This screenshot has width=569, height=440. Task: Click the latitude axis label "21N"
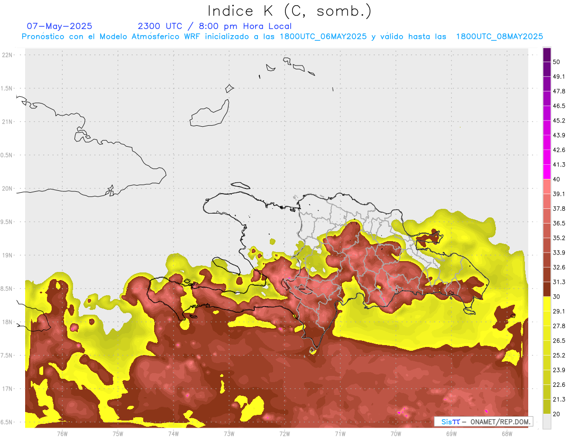pyautogui.click(x=8, y=122)
